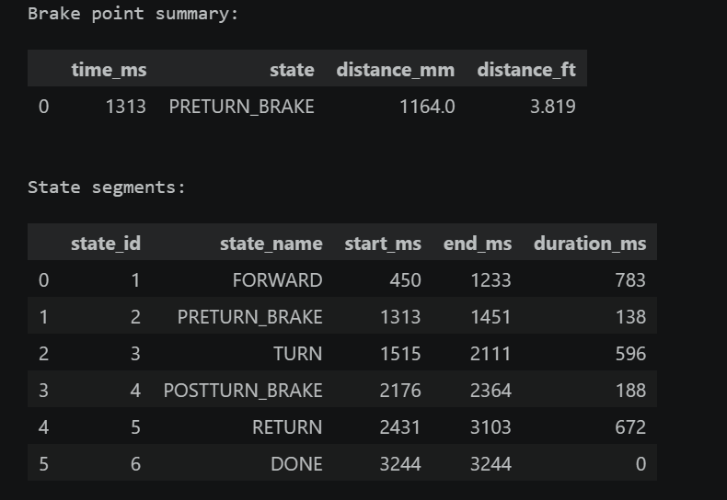The width and height of the screenshot is (727, 500).
Task: Select the POSTTURN_BRAKE state name cell
Action: (x=243, y=391)
